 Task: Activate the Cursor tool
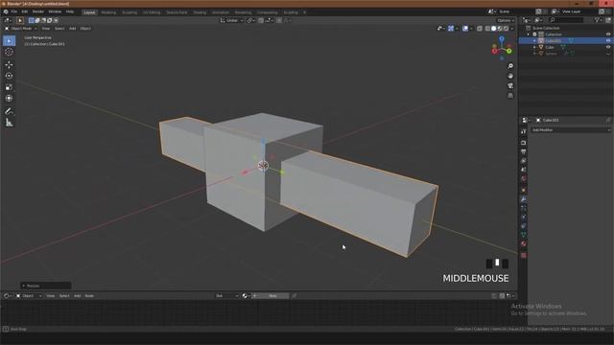click(x=9, y=52)
